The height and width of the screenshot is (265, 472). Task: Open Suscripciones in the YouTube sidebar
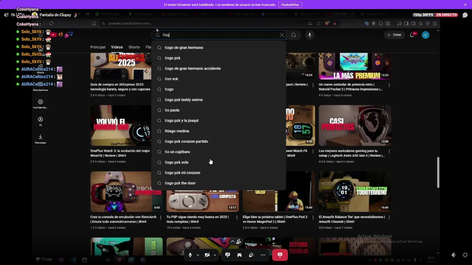tap(41, 87)
